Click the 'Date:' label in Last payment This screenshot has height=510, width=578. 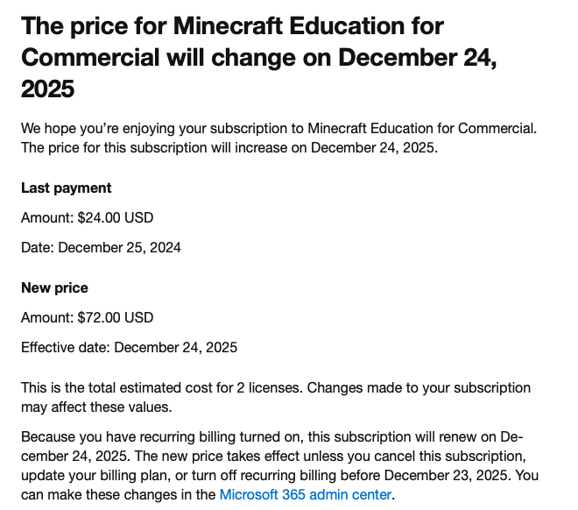tap(38, 247)
